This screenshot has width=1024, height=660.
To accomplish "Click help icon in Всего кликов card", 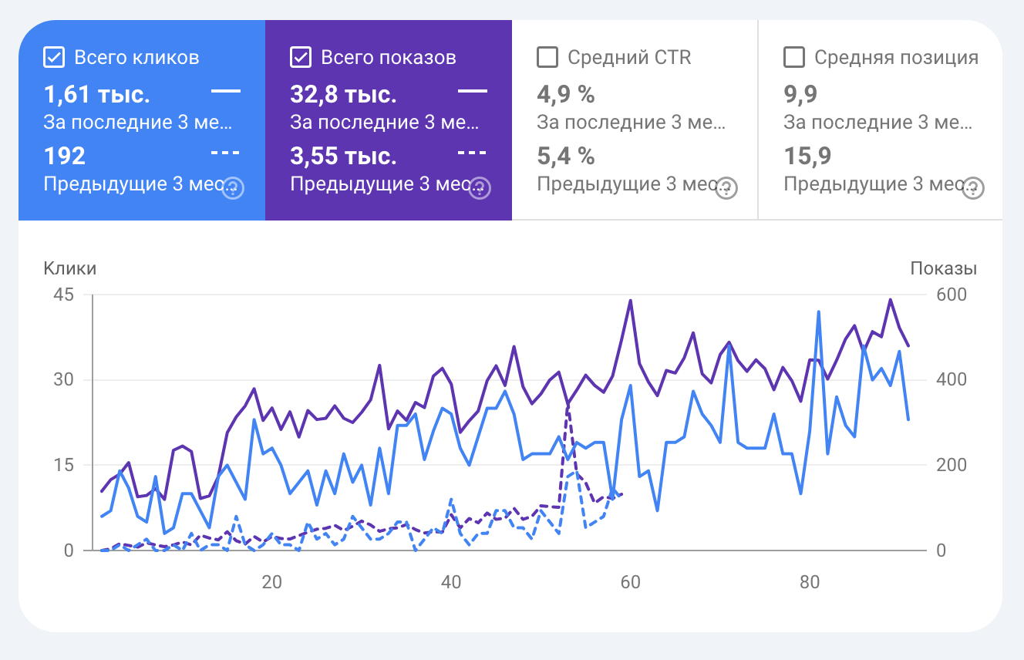I will [233, 188].
